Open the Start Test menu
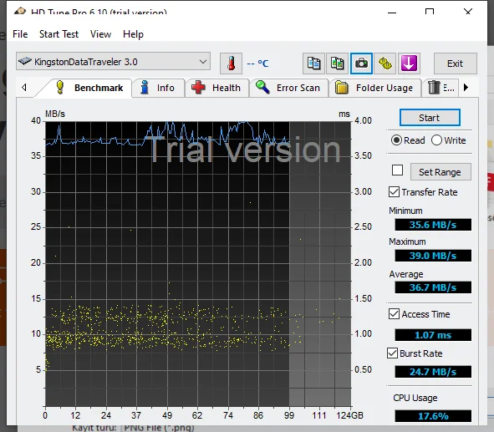 click(59, 34)
